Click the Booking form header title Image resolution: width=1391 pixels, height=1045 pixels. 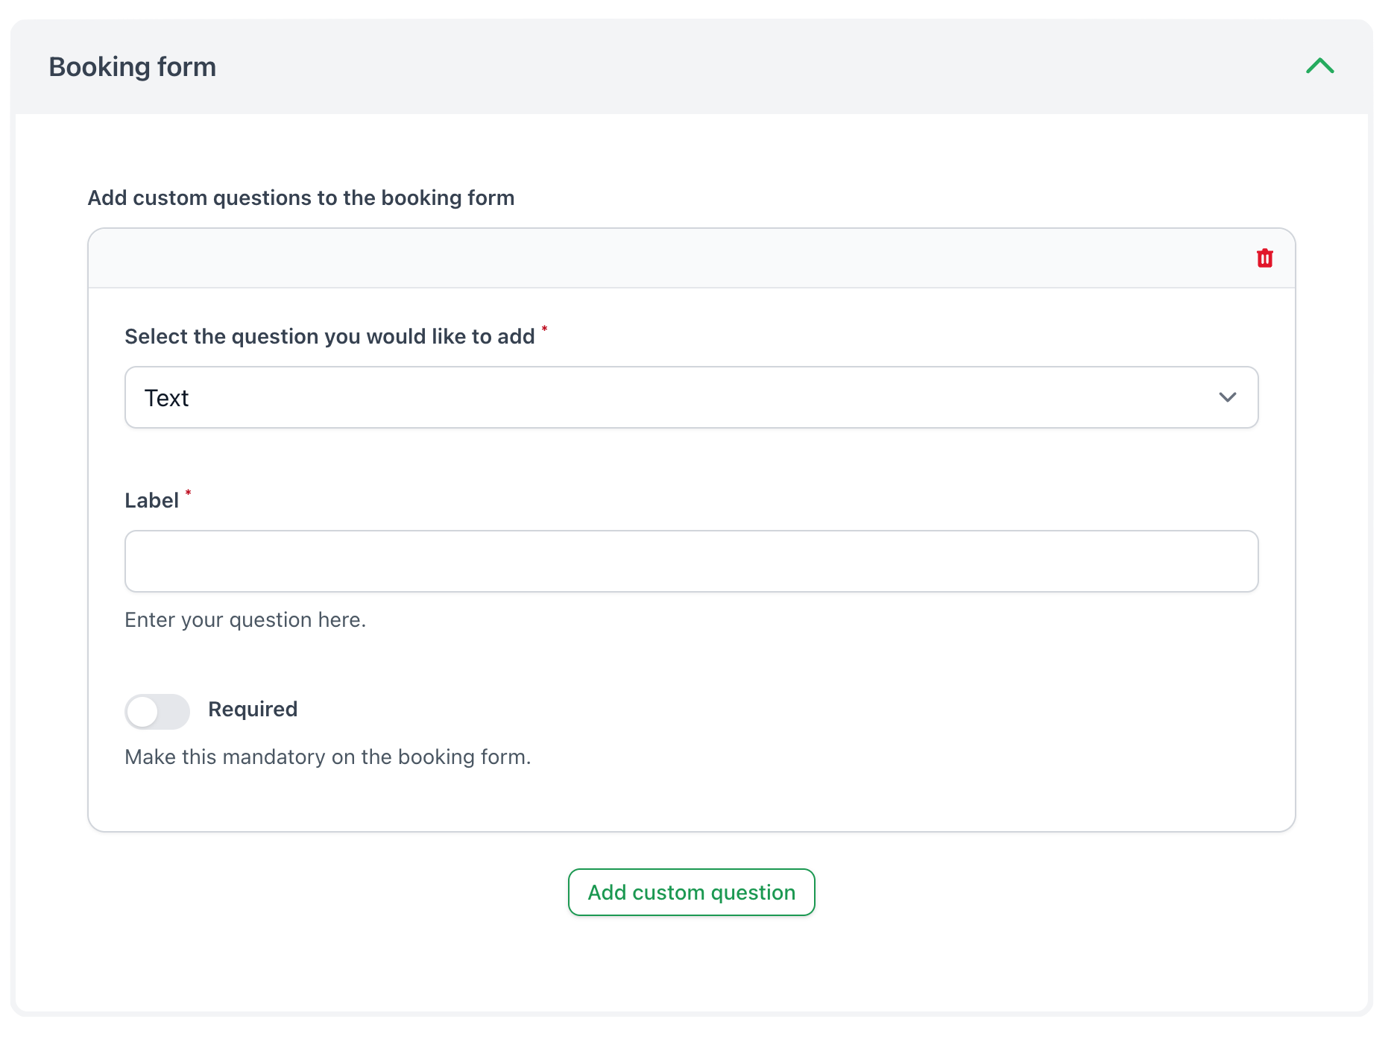tap(133, 67)
